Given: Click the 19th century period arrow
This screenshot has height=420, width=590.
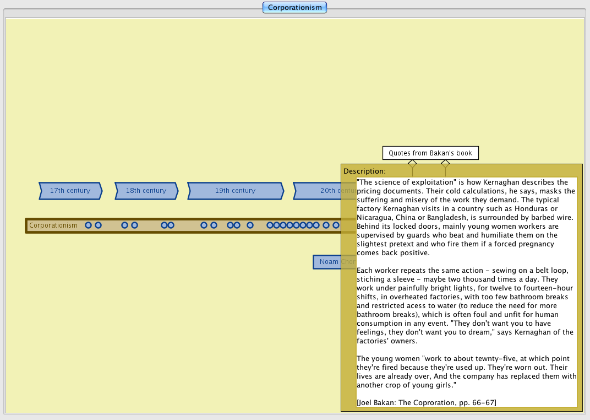Looking at the screenshot, I should [235, 191].
